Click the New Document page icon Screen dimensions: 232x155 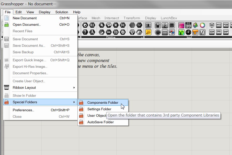[7, 18]
